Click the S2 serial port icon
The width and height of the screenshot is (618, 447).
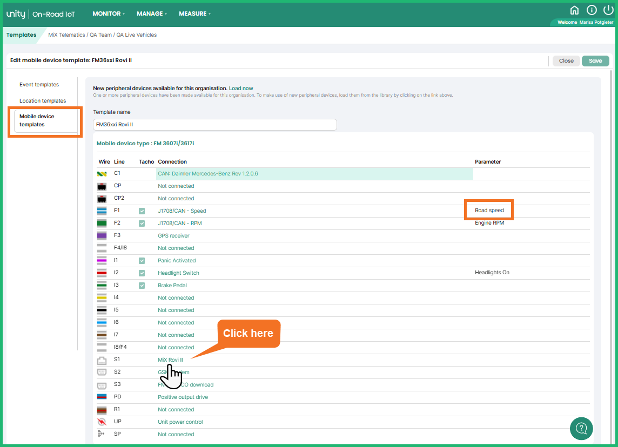pyautogui.click(x=102, y=372)
